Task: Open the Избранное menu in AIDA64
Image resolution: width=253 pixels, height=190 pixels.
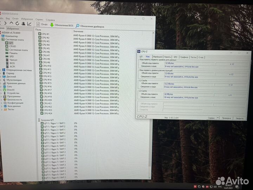Action: (x=27, y=19)
